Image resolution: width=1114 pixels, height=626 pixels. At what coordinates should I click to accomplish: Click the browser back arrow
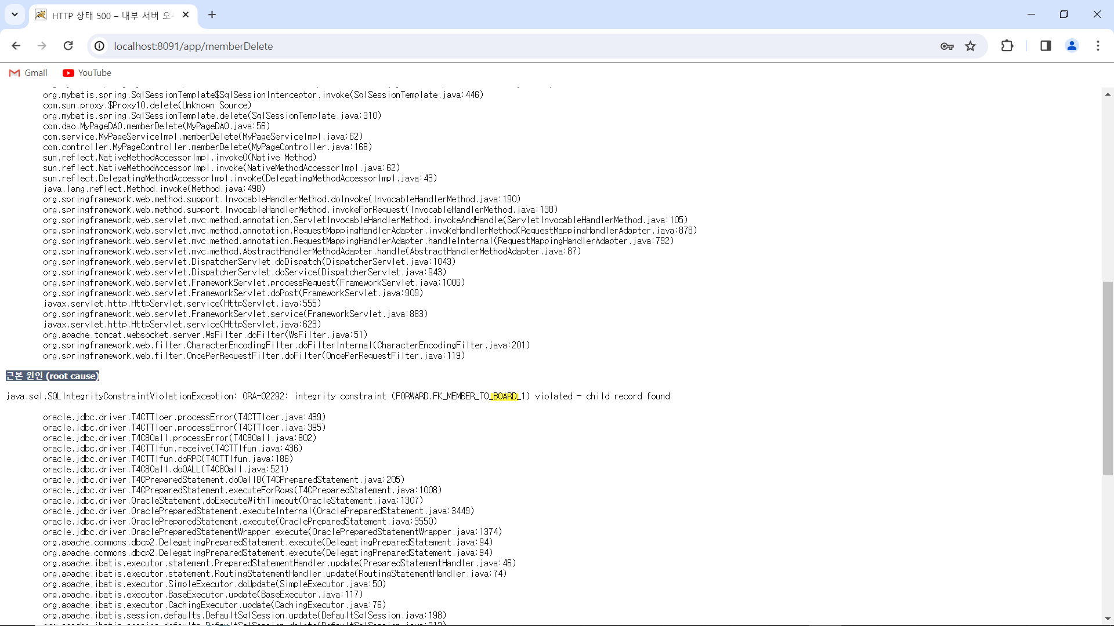pyautogui.click(x=16, y=46)
